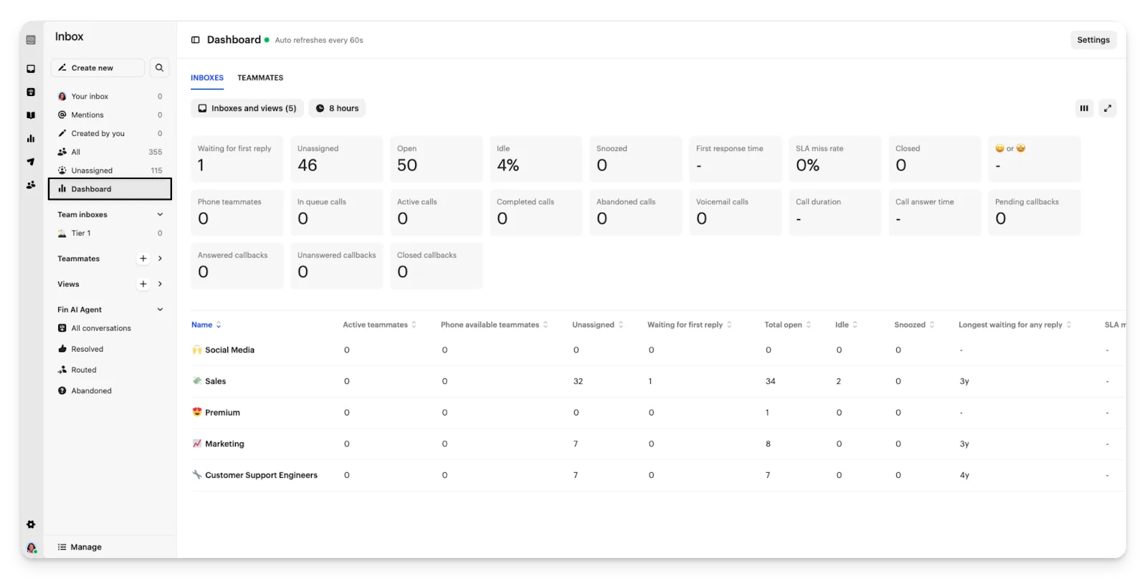
Task: Add a teammate with the plus icon
Action: coord(143,259)
